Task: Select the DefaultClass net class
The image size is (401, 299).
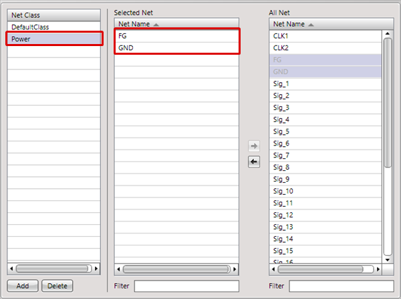Action: [x=53, y=27]
